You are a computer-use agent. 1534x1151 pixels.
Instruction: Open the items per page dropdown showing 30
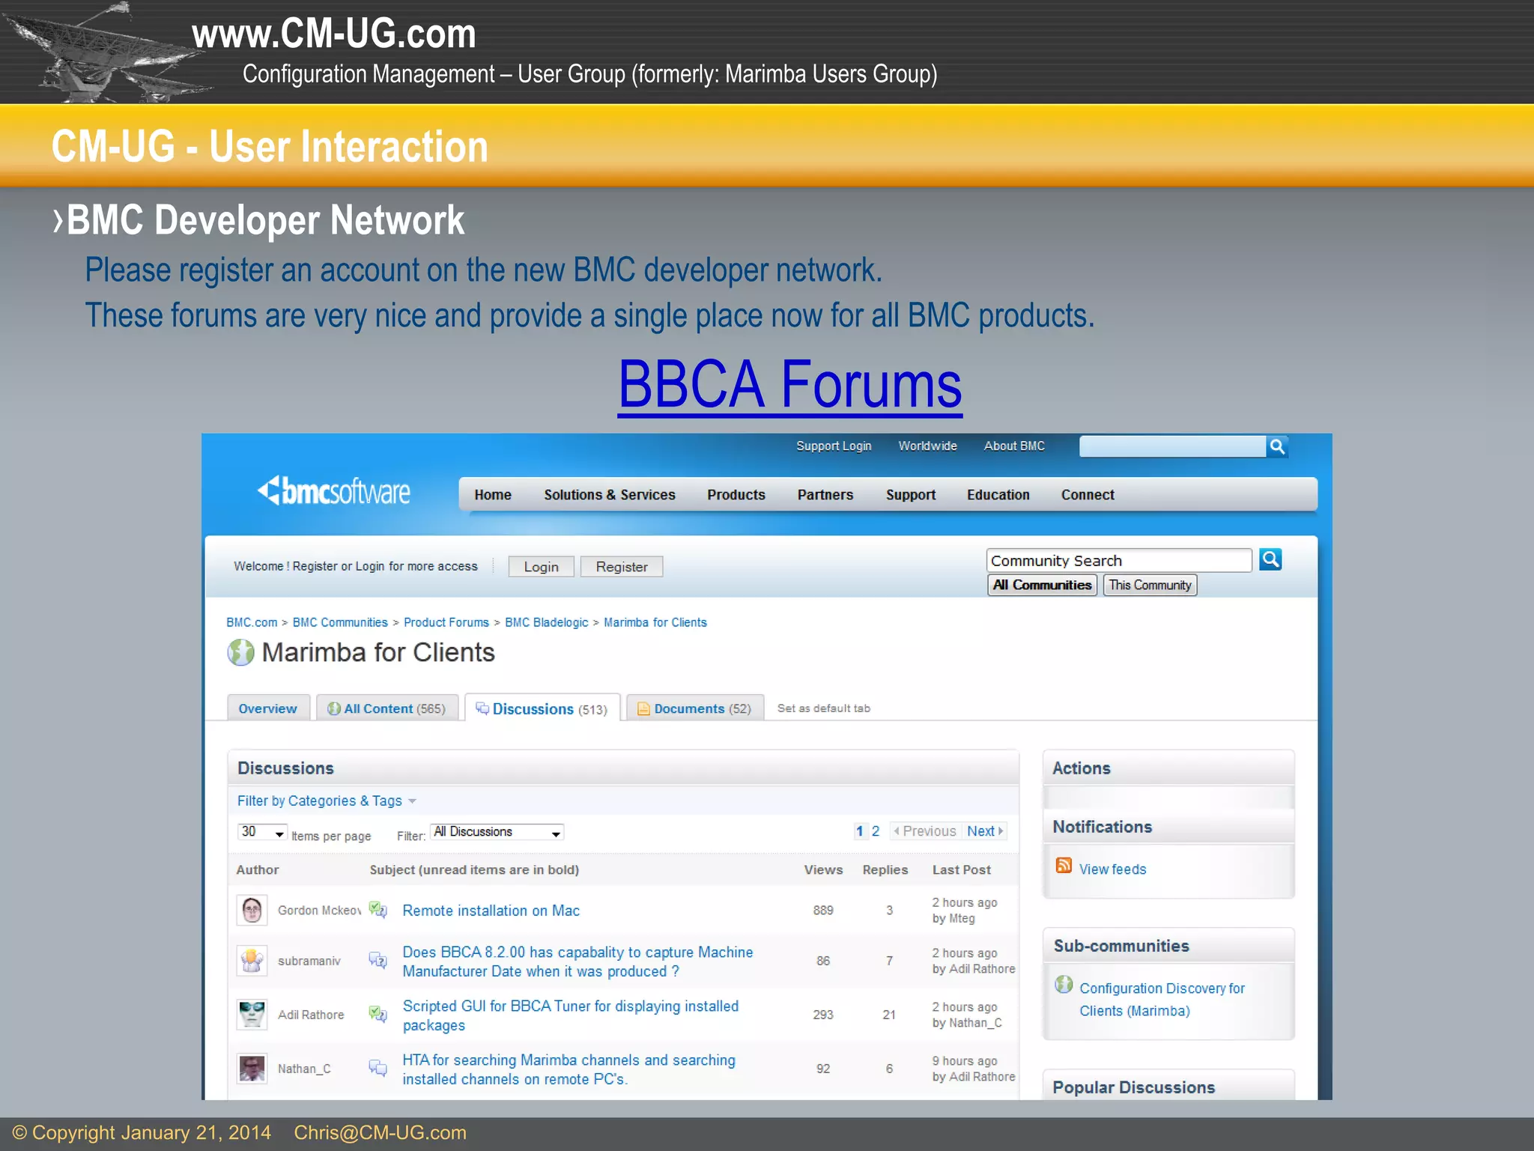(x=262, y=832)
